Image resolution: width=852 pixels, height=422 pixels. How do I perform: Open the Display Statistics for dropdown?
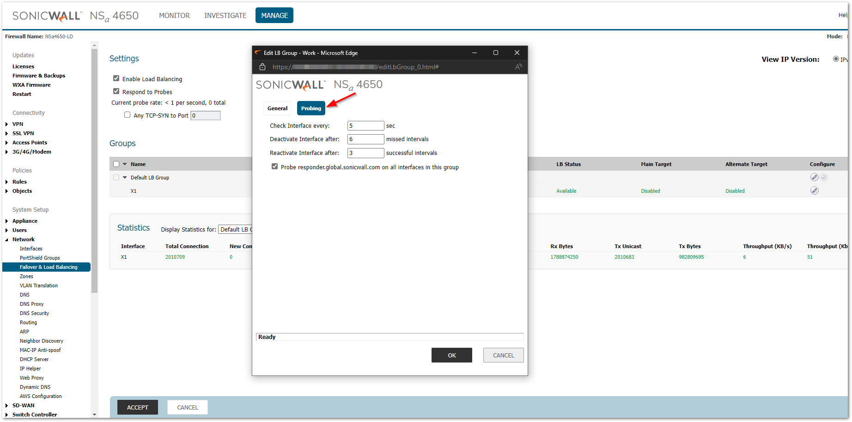pos(236,229)
